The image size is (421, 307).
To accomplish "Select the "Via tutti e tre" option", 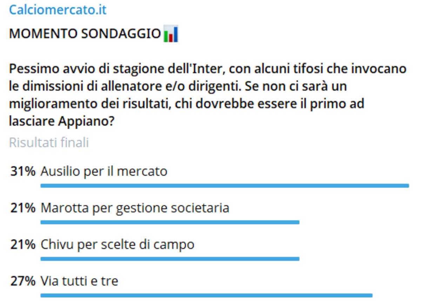I will pyautogui.click(x=80, y=281).
